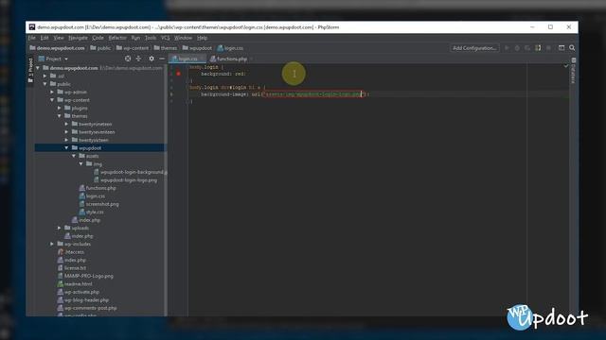Open the Run menu
Viewport: 606px width, 340px height.
pyautogui.click(x=135, y=38)
